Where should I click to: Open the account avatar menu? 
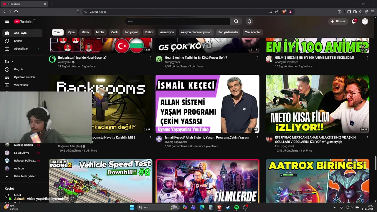click(365, 21)
